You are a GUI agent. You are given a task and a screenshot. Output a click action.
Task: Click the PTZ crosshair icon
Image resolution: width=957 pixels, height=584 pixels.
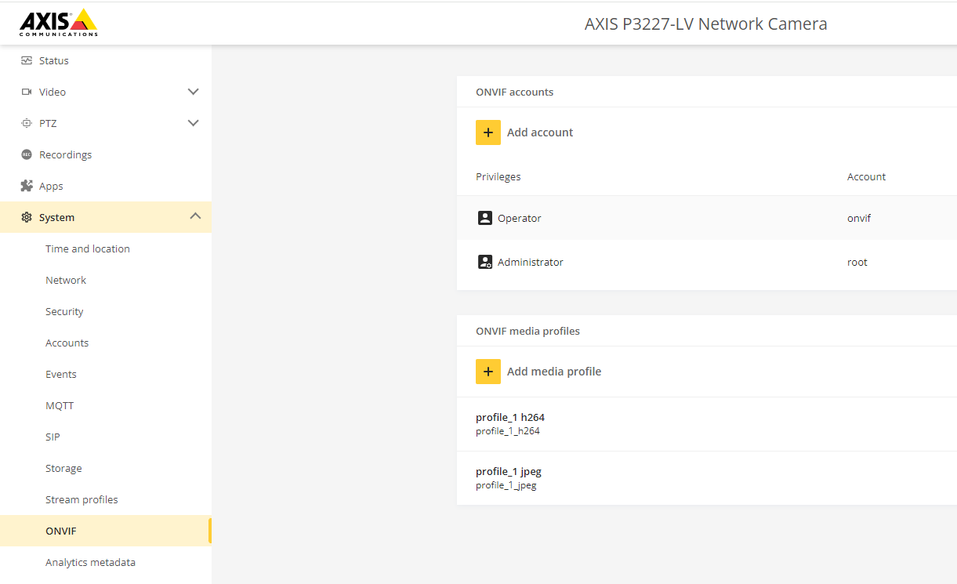[27, 123]
